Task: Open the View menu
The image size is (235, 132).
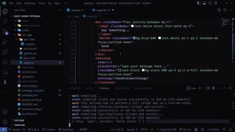Action: click(x=41, y=3)
